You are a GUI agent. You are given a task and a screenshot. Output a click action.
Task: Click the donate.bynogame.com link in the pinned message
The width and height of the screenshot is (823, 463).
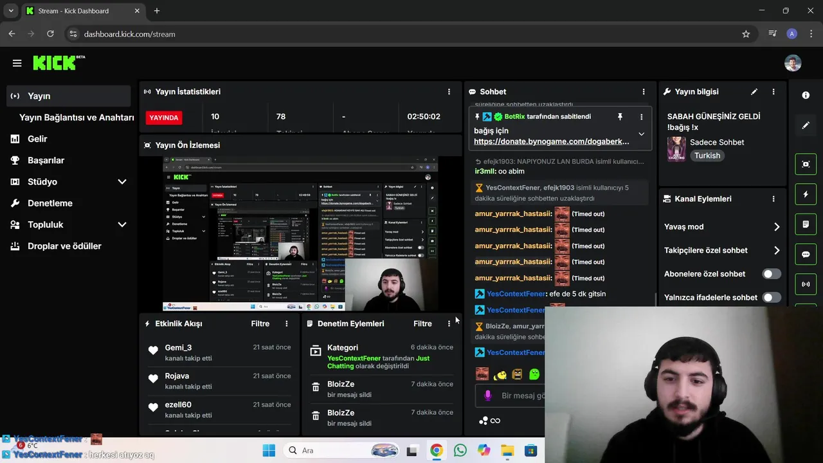click(x=552, y=141)
